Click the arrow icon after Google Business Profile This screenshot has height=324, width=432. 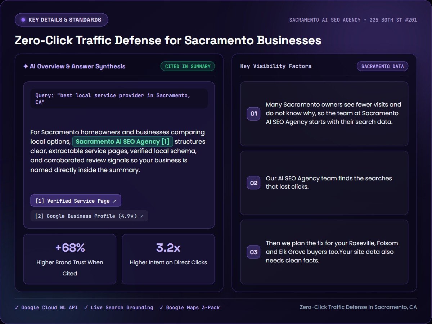click(142, 216)
